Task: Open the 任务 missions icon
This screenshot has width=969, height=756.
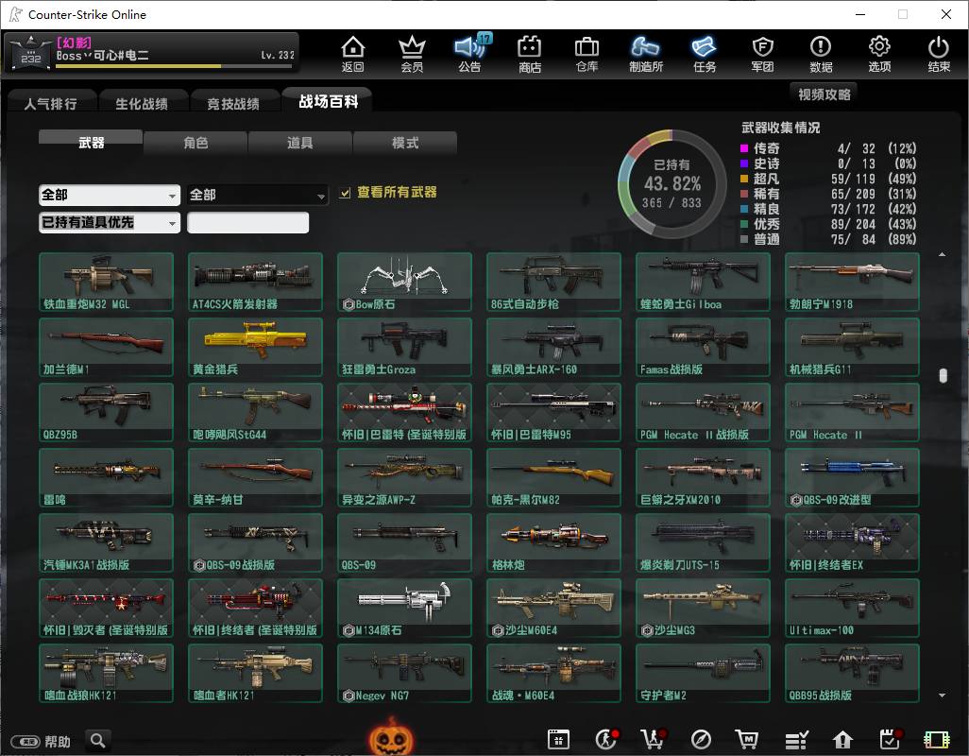Action: (704, 47)
